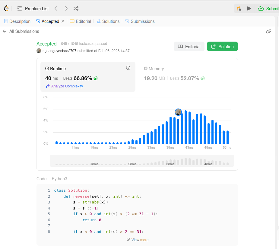
Task: Switch to the Description tab
Action: [17, 21]
